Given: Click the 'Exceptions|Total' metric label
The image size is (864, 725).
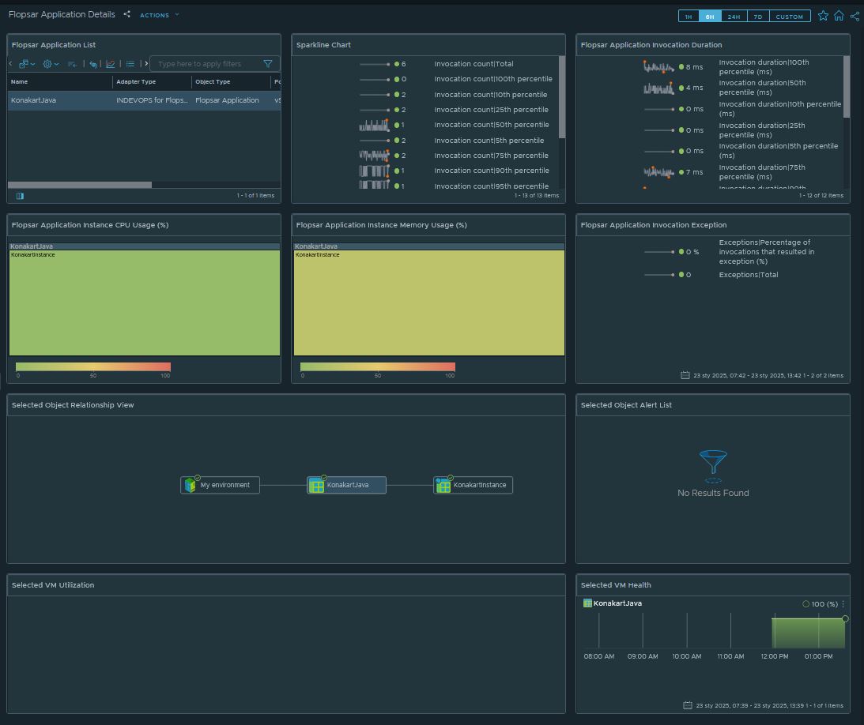Looking at the screenshot, I should click(x=749, y=275).
